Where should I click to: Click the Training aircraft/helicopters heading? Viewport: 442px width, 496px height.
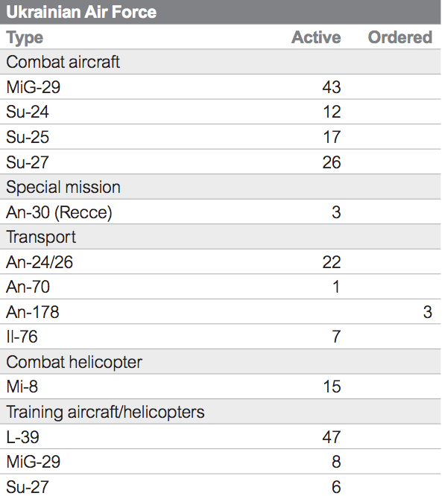coord(105,412)
